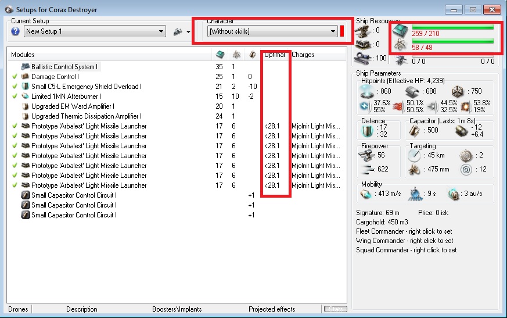Click the capacitor capacity icon showing 500
This screenshot has height=318, width=507.
[x=415, y=131]
